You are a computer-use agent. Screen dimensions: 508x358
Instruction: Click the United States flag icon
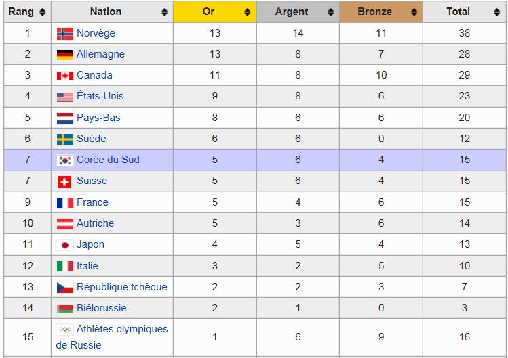65,97
